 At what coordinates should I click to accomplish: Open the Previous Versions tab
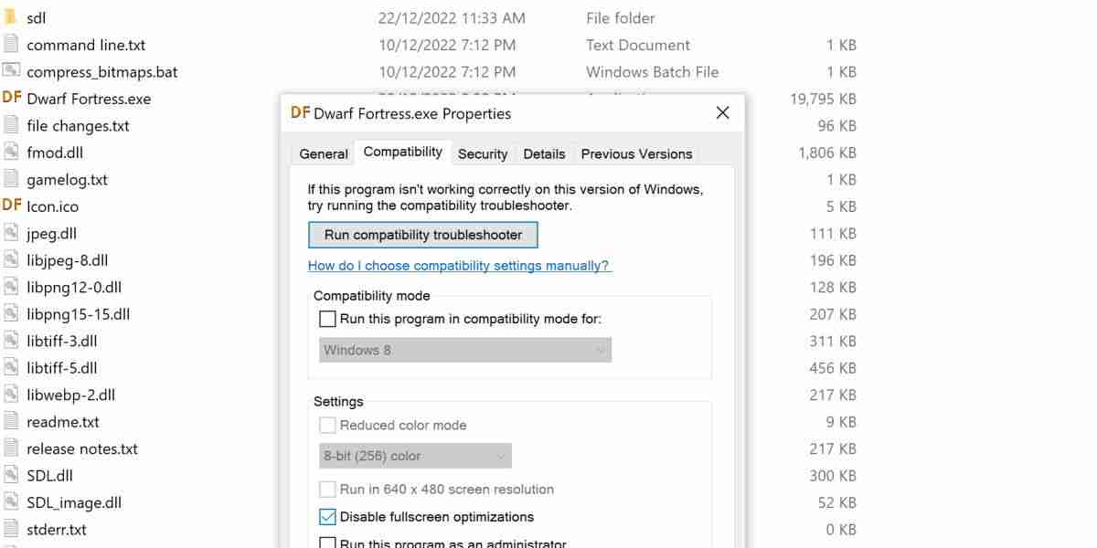(x=636, y=153)
